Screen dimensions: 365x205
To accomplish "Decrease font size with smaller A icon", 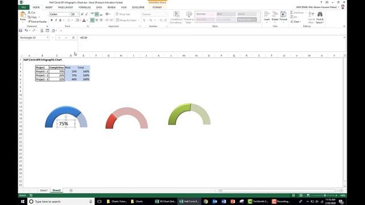I will pos(86,14).
